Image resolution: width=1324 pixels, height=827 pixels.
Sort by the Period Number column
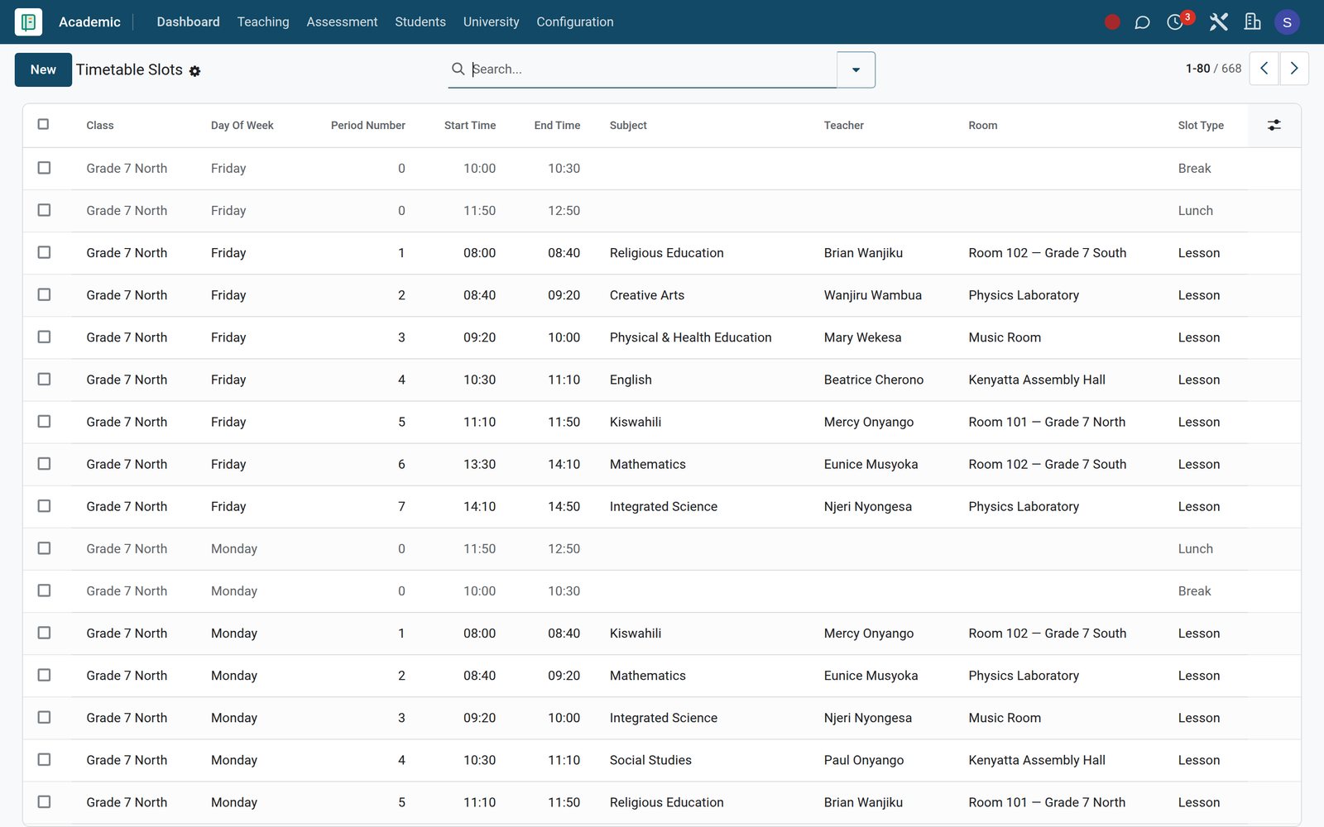(x=367, y=126)
